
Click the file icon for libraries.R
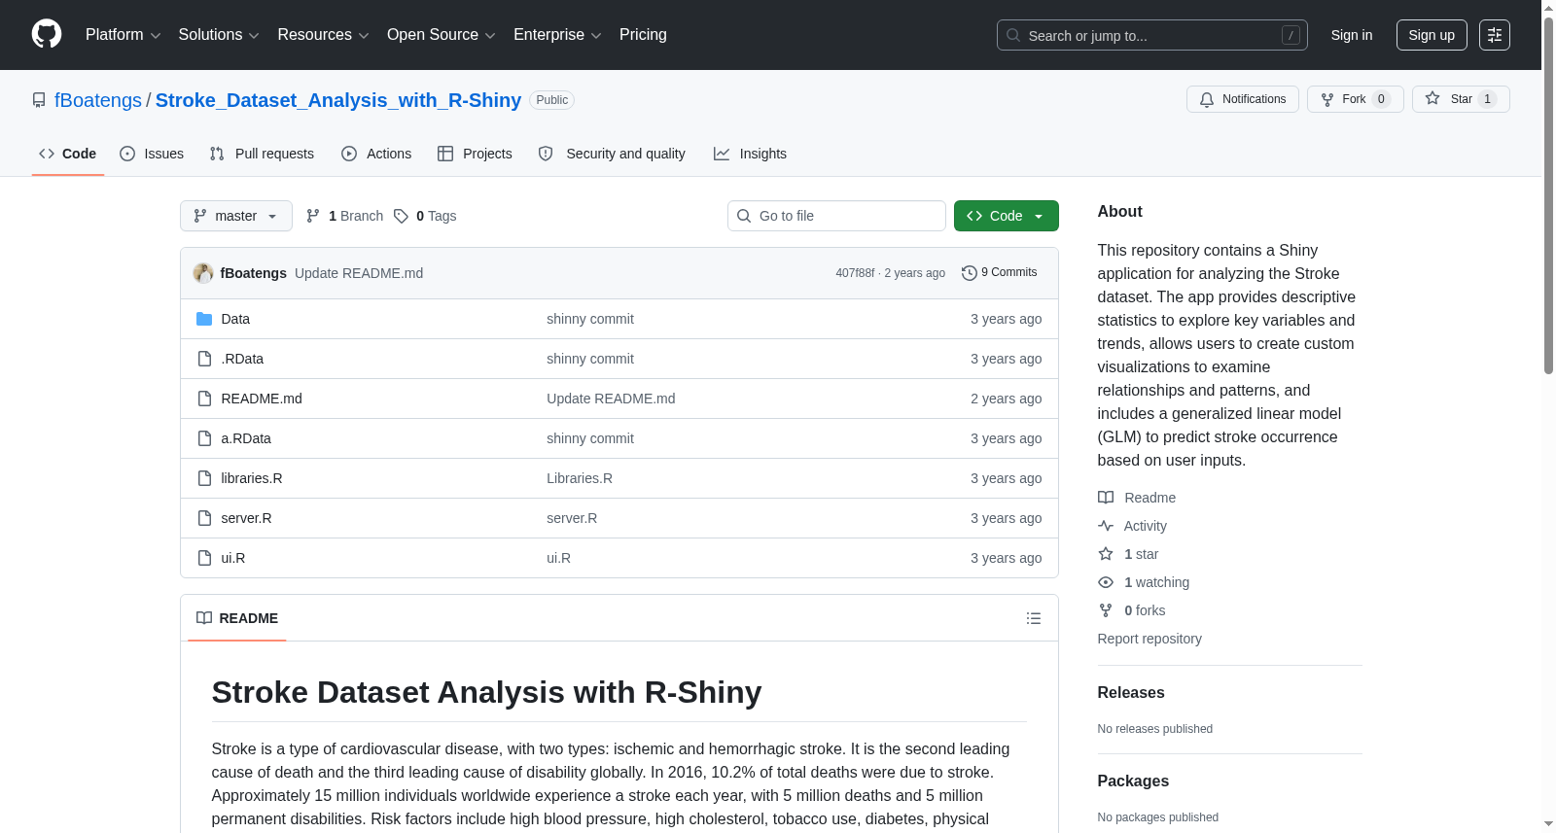[x=204, y=478]
